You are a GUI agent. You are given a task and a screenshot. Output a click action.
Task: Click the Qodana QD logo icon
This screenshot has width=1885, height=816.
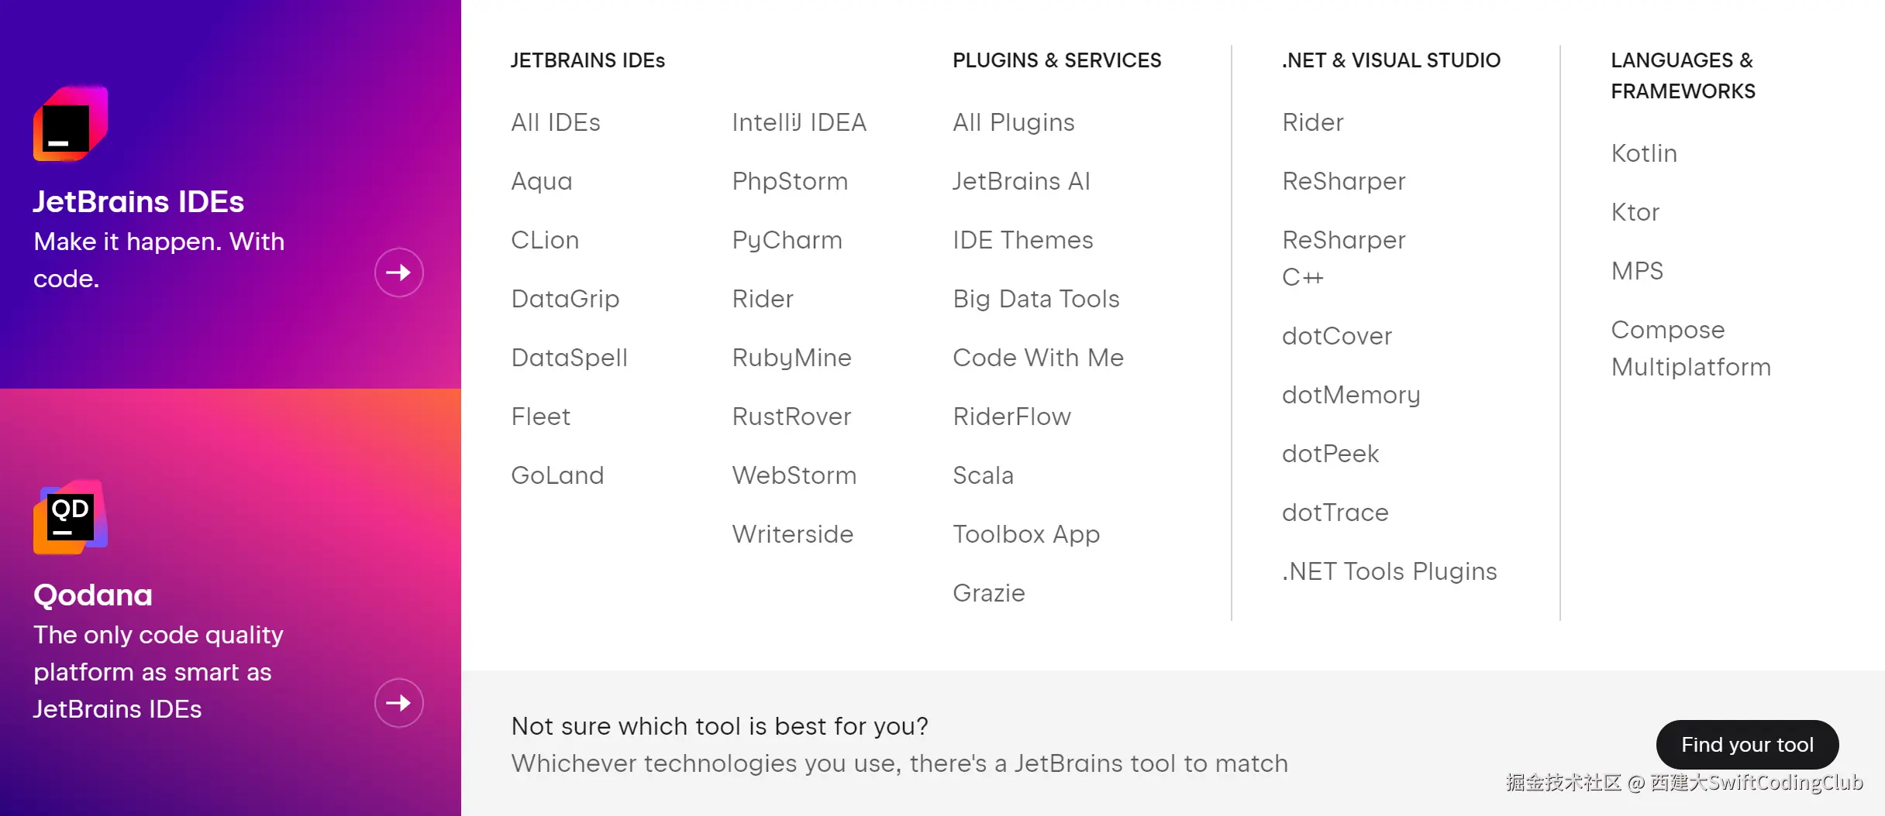71,517
